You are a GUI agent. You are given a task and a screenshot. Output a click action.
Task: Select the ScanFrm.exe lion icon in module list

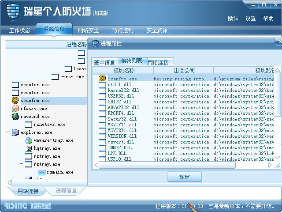click(x=102, y=79)
